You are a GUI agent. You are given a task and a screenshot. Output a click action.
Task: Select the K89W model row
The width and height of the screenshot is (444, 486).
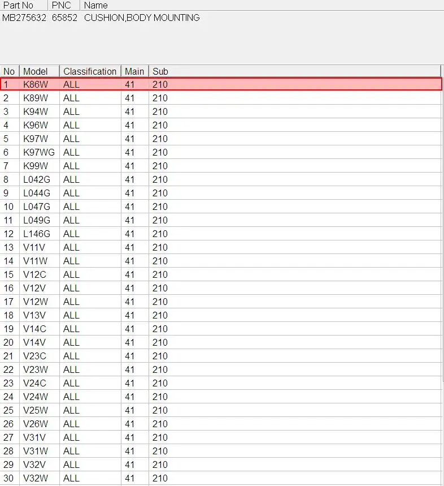click(x=221, y=98)
